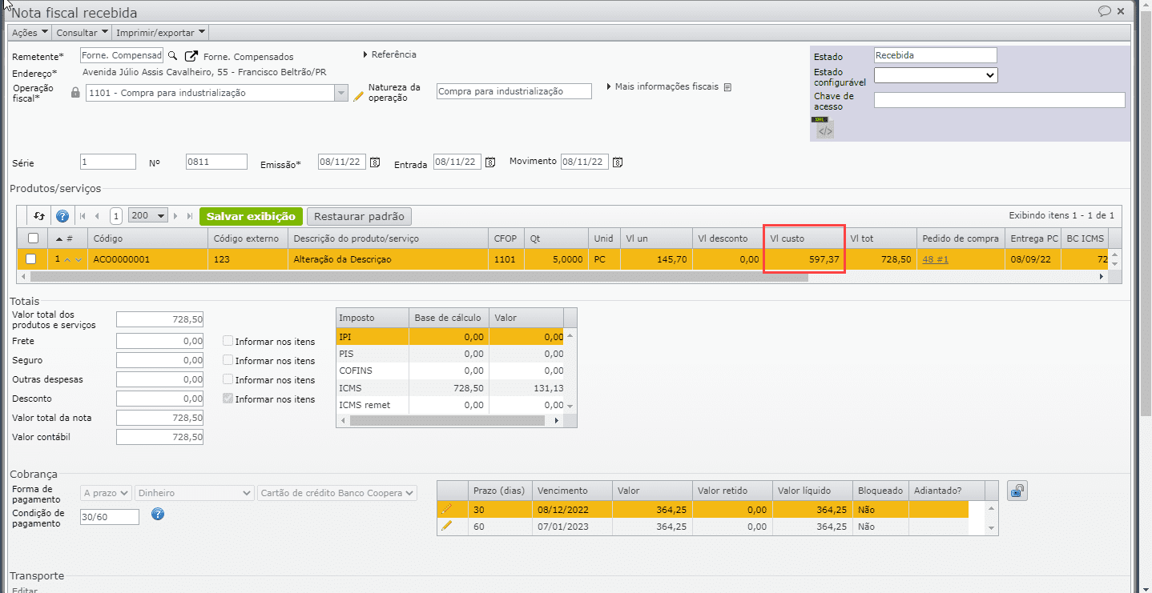Open the Ações menu
This screenshot has height=593, width=1152.
tap(30, 33)
